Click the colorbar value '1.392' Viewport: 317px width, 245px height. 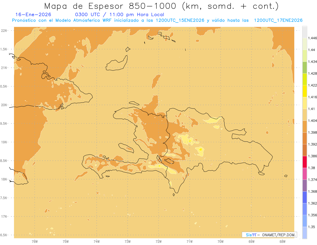(313, 144)
